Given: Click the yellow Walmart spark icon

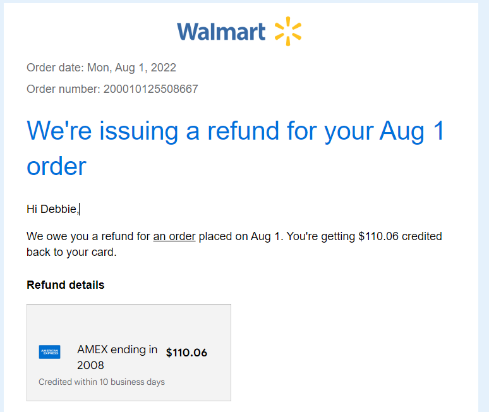Looking at the screenshot, I should click(x=288, y=31).
